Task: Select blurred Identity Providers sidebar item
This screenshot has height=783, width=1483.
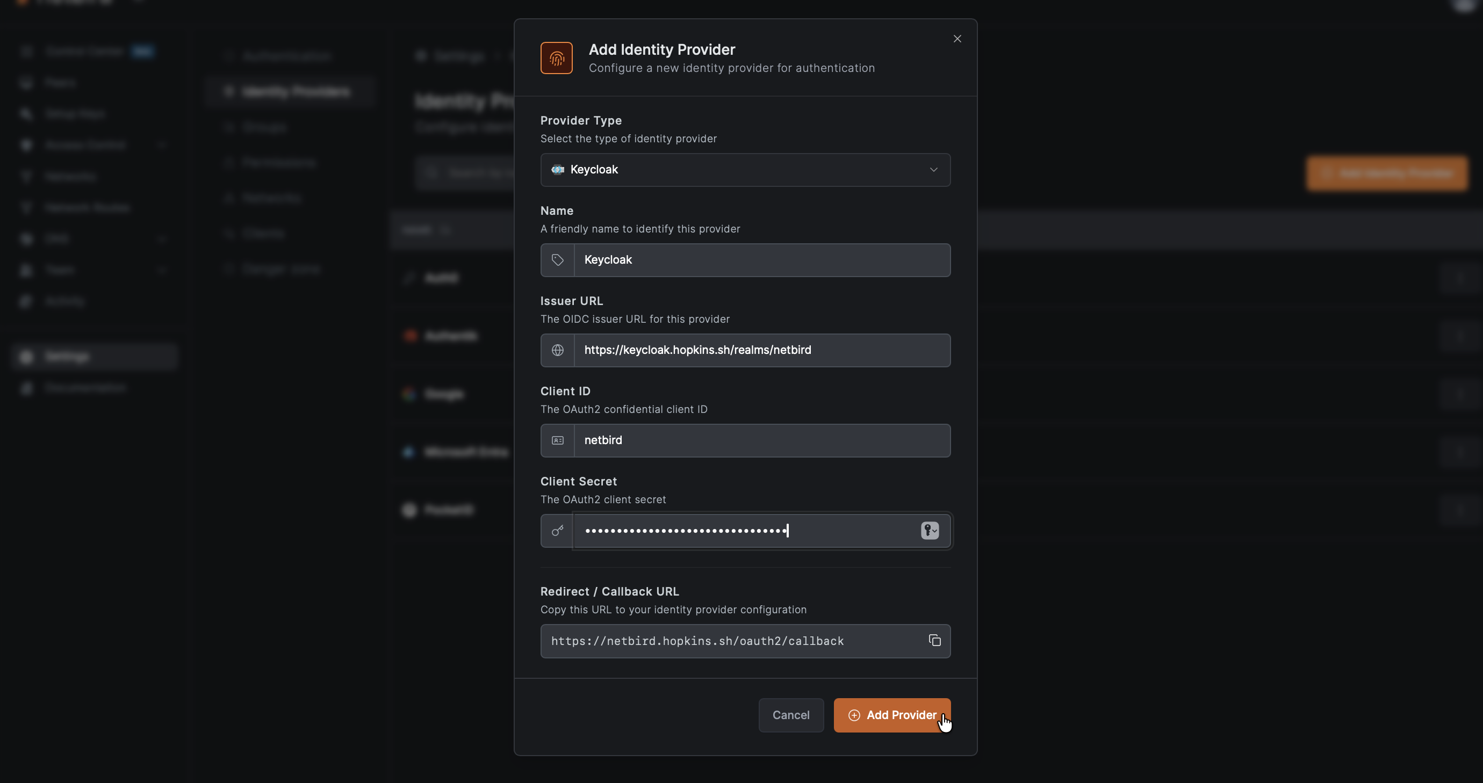Action: (x=296, y=91)
